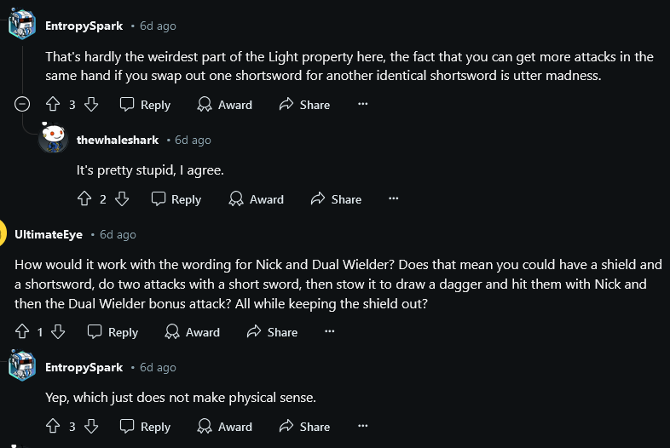Open more options on EntropySpark's top comment
This screenshot has height=448, width=670.
(x=362, y=104)
